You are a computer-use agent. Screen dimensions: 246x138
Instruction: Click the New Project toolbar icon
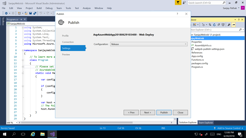(x=19, y=13)
